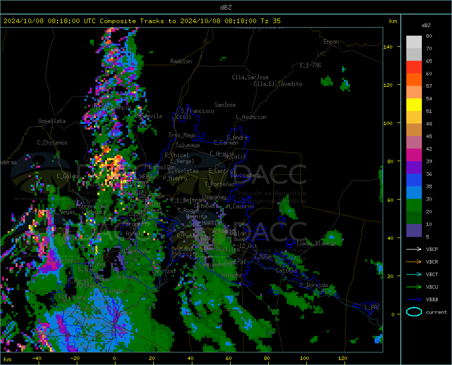
Task: Click the white VBCP arrow in legend
Action: pos(414,249)
